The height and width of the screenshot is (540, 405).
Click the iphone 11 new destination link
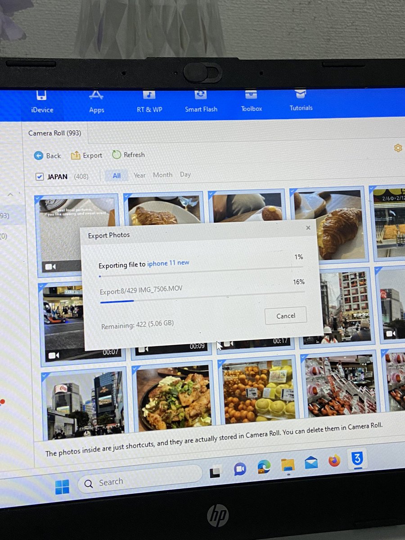point(168,263)
